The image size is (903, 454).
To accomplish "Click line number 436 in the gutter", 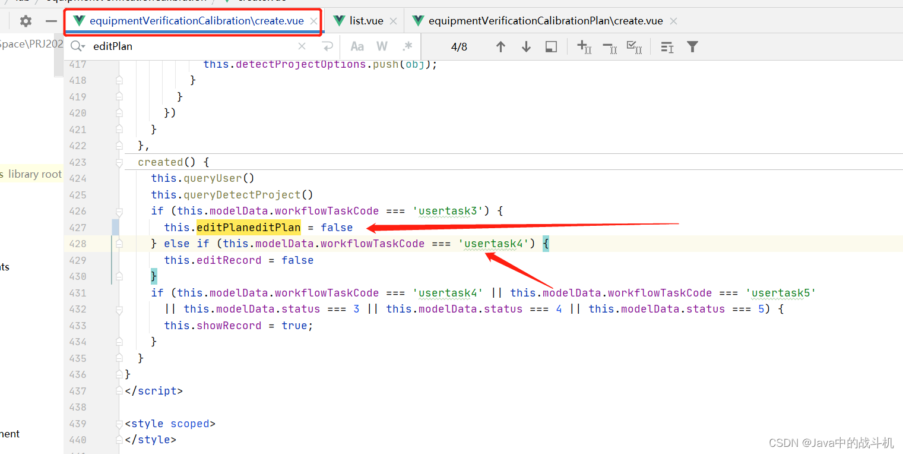I will tap(77, 374).
